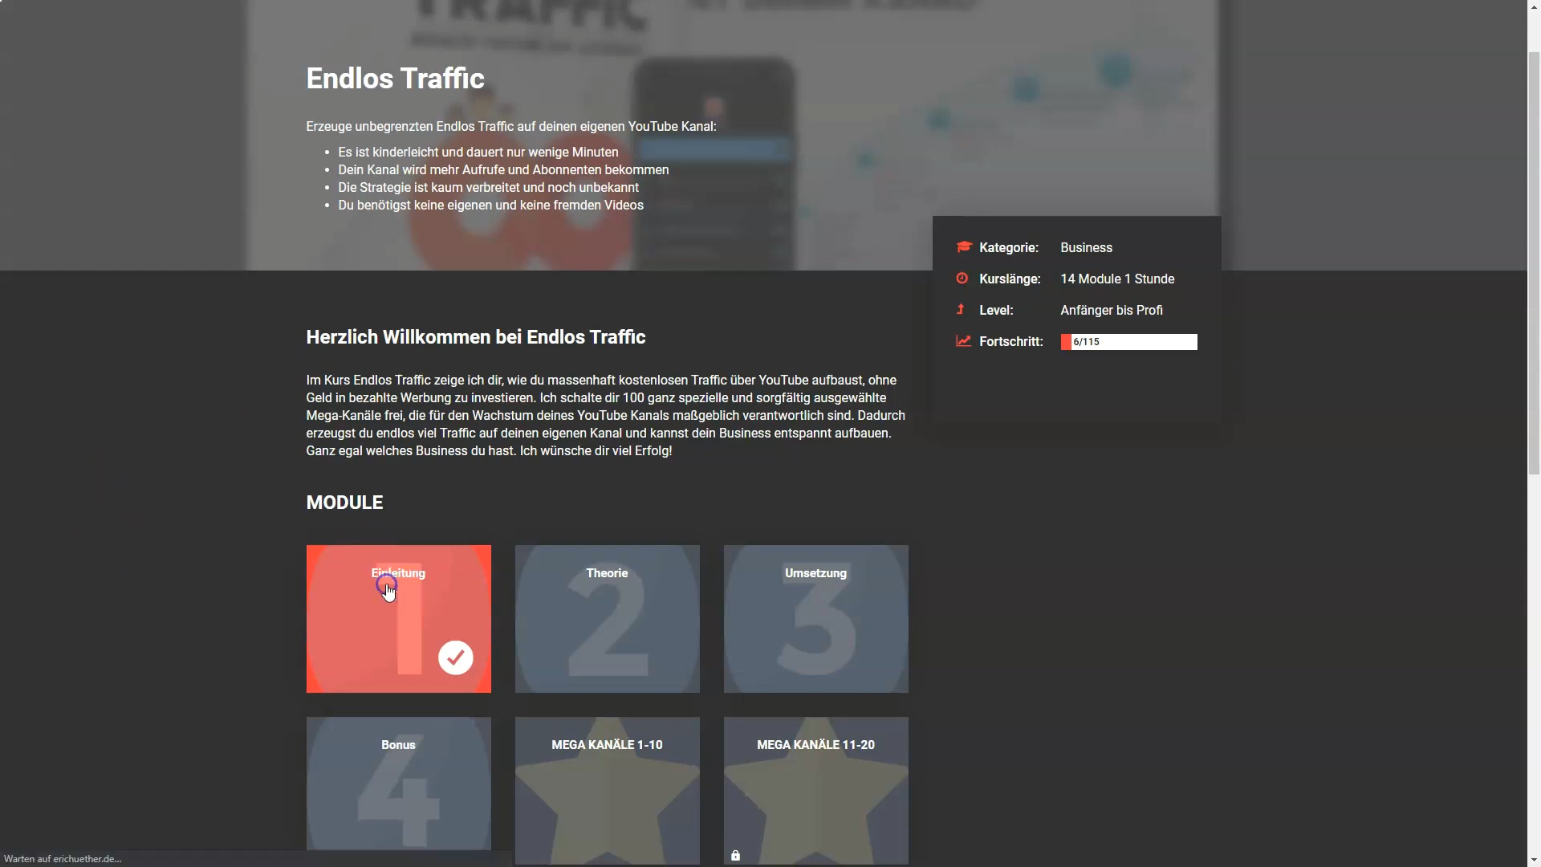This screenshot has height=867, width=1541.
Task: Click the bullet 'Du benötigst keine eigenen und keine fremden Videos'
Action: point(490,205)
